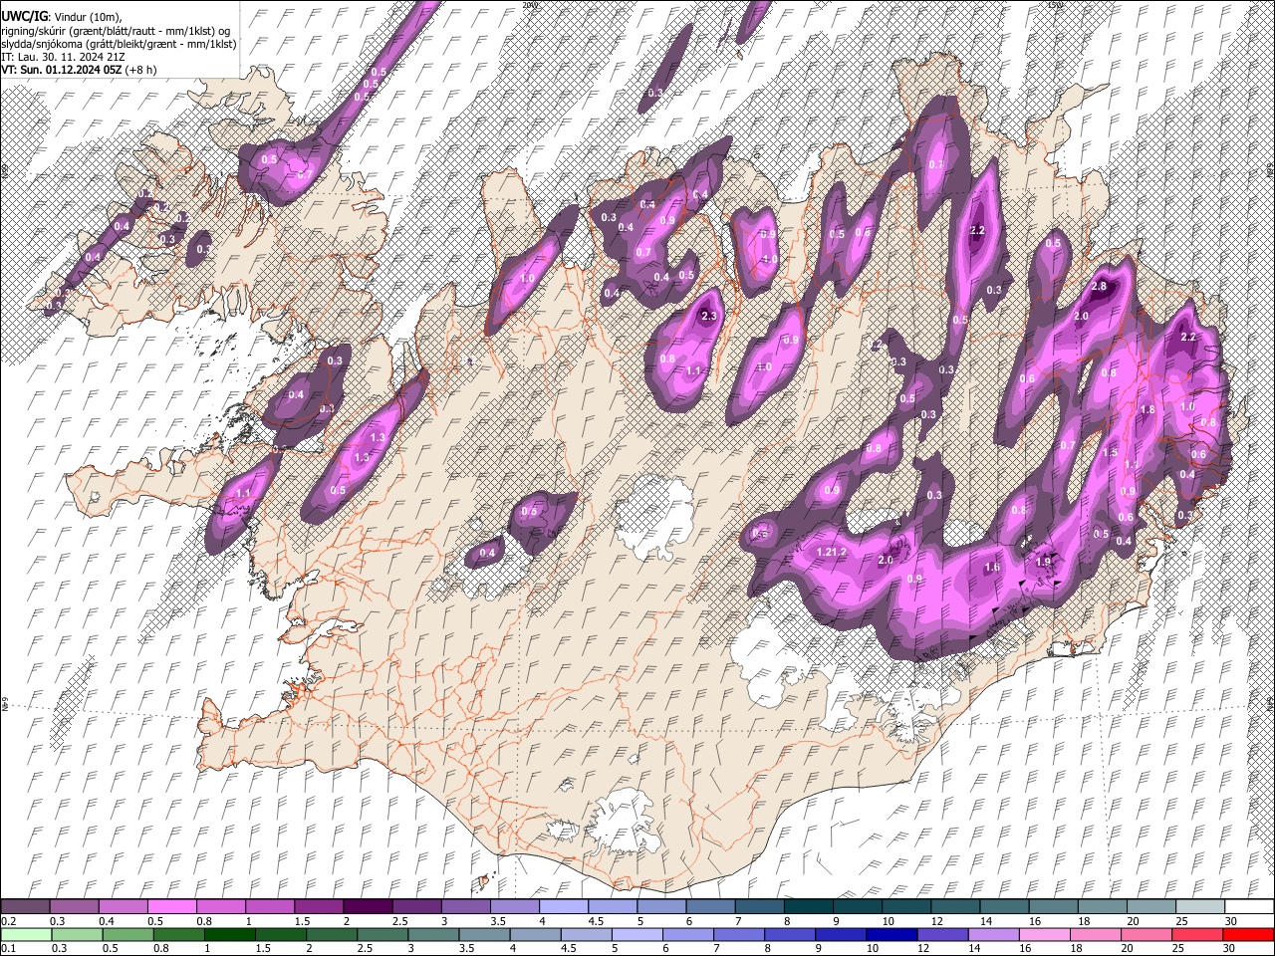Click the pale lavender 4–4.5 snow legend swatch
This screenshot has height=956, width=1275.
coord(563,907)
